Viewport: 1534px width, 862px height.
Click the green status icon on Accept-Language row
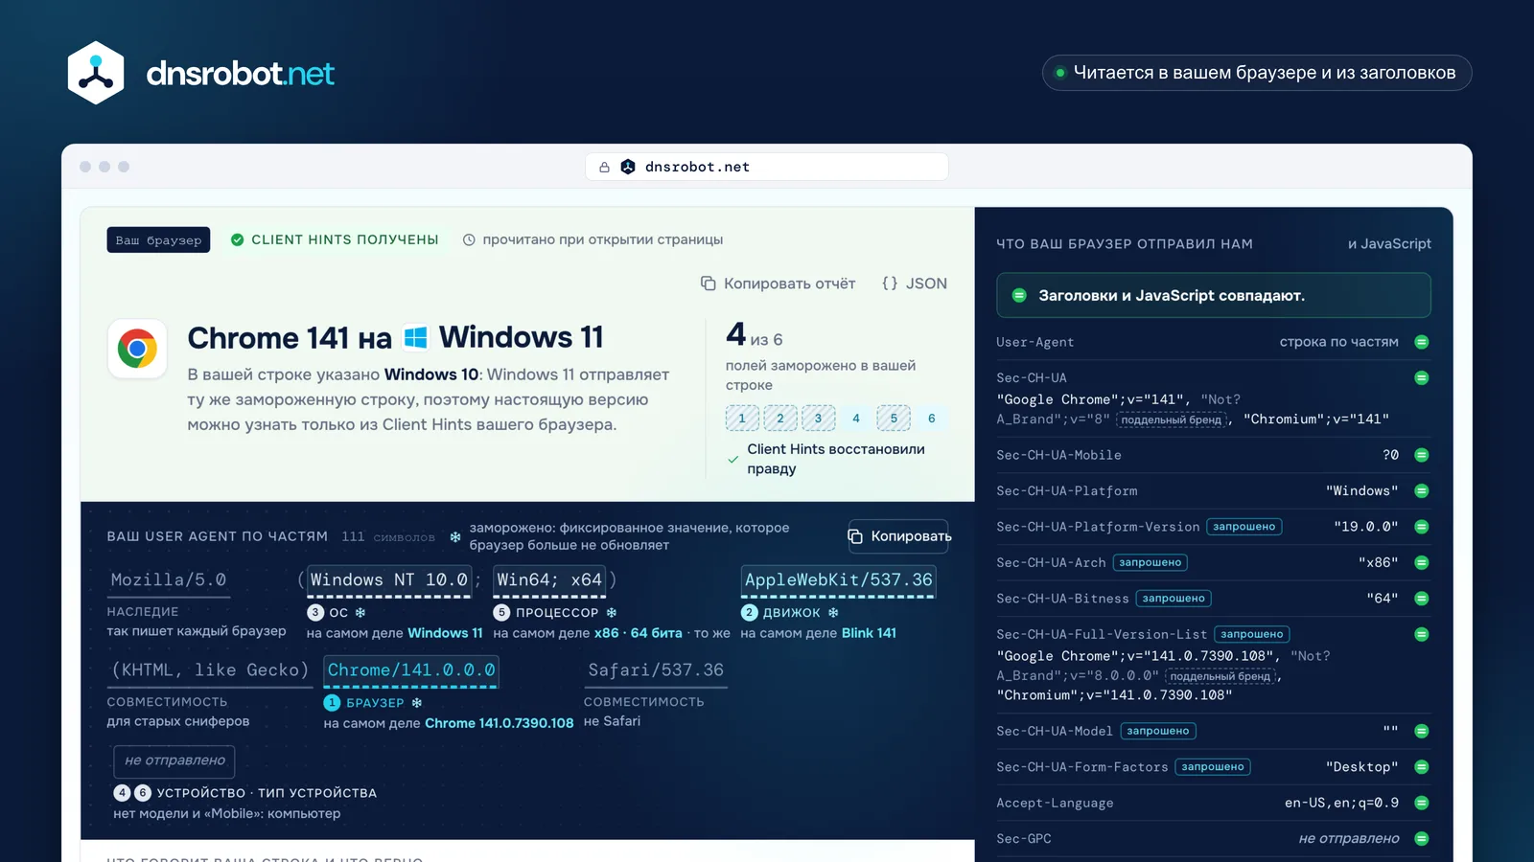pos(1422,803)
